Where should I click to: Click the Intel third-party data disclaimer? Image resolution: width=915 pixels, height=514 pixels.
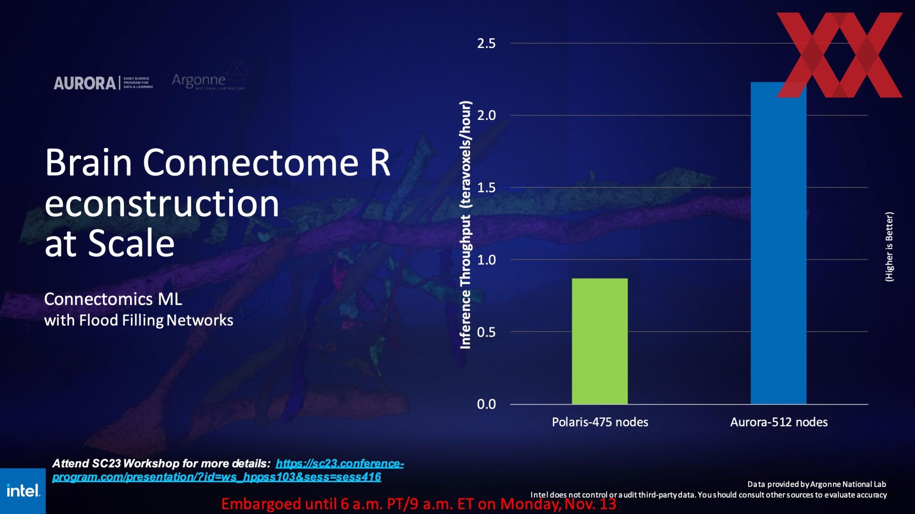tap(709, 495)
